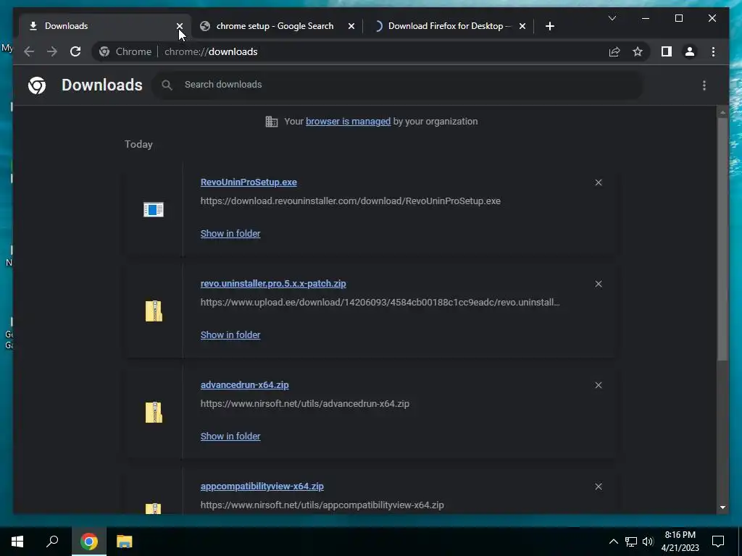Viewport: 742px width, 556px height.
Task: Click the Search downloads field
Action: click(398, 85)
